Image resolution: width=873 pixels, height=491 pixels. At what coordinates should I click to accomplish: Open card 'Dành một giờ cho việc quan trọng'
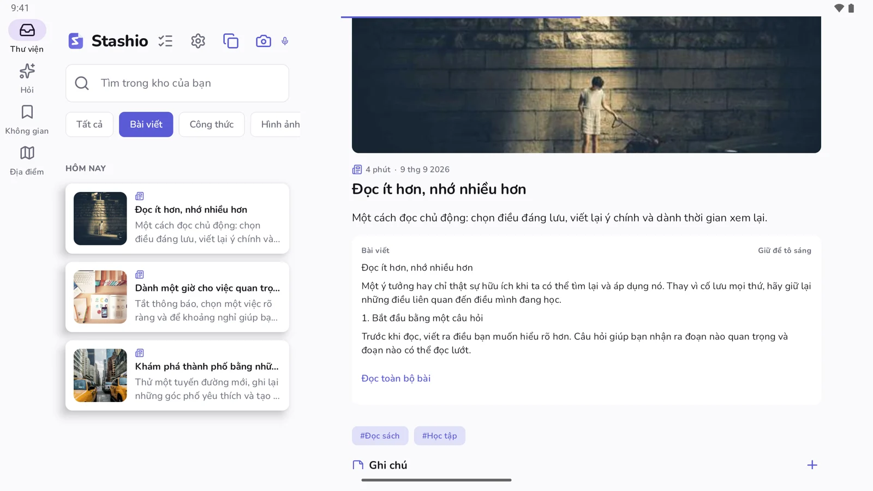177,297
